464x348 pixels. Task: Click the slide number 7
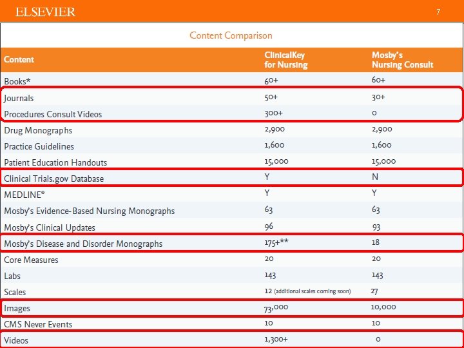coord(438,12)
